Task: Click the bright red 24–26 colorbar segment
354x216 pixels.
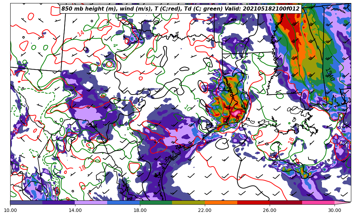Action: 253,202
